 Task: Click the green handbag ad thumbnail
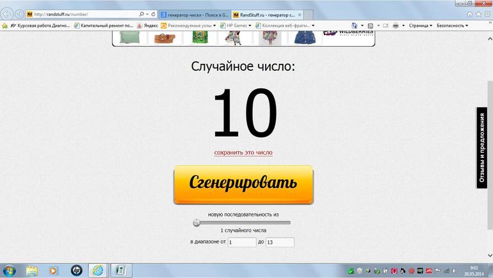point(129,38)
